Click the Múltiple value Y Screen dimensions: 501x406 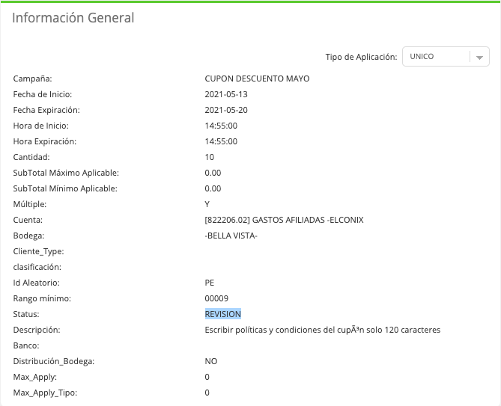tap(207, 204)
